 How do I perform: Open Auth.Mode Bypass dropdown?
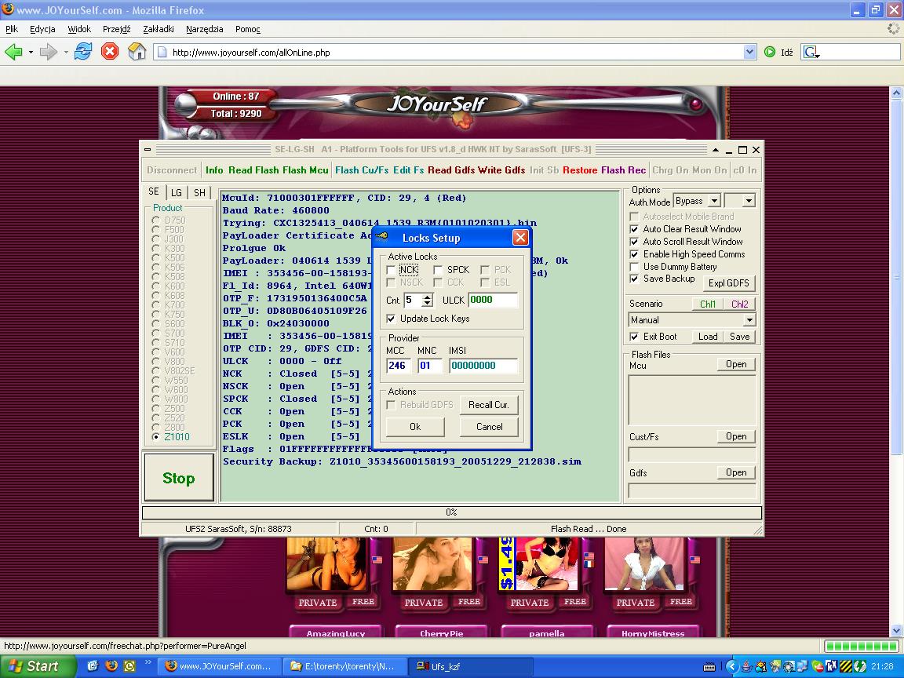(714, 201)
